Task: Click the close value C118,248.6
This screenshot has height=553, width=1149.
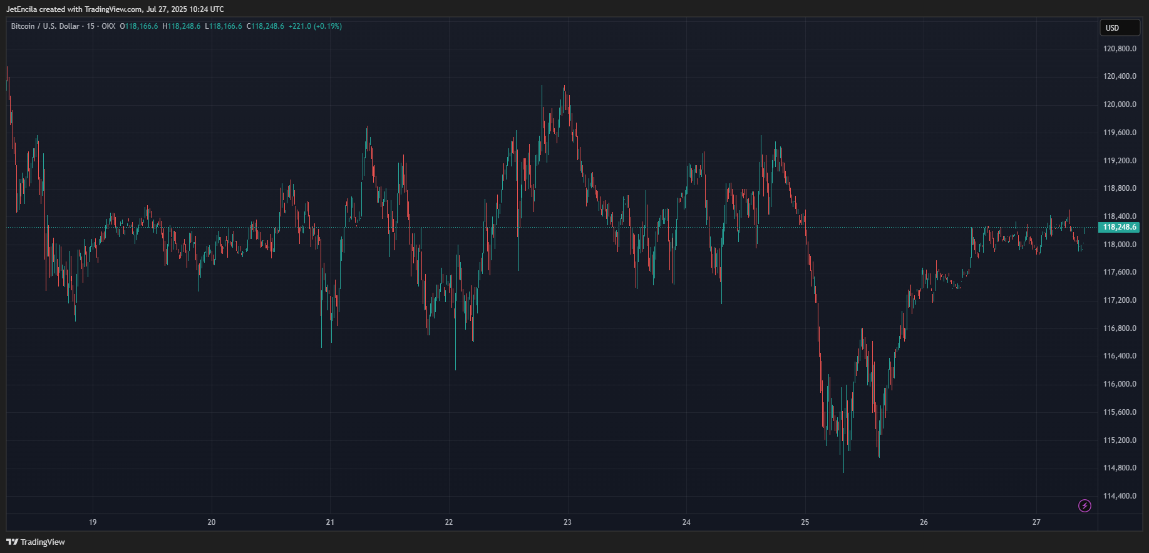Action: click(x=265, y=26)
